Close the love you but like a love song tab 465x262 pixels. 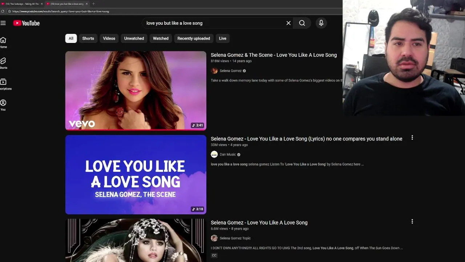(86, 4)
